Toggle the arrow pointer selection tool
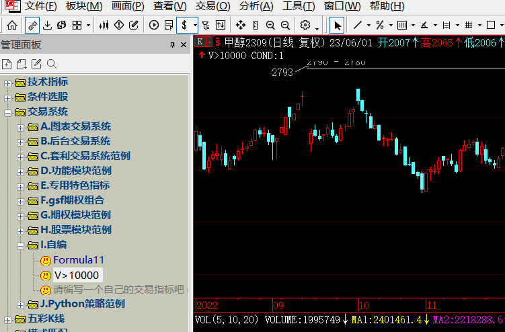This screenshot has height=332, width=505. pos(338,25)
